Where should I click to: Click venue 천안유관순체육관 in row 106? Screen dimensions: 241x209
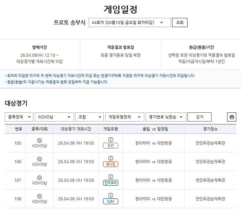click(x=210, y=162)
